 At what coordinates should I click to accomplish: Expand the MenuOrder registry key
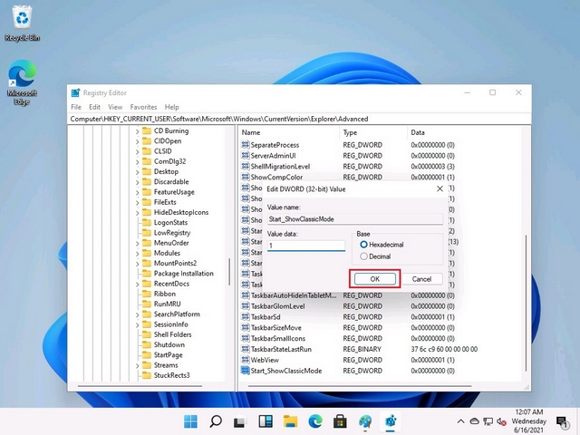[138, 243]
